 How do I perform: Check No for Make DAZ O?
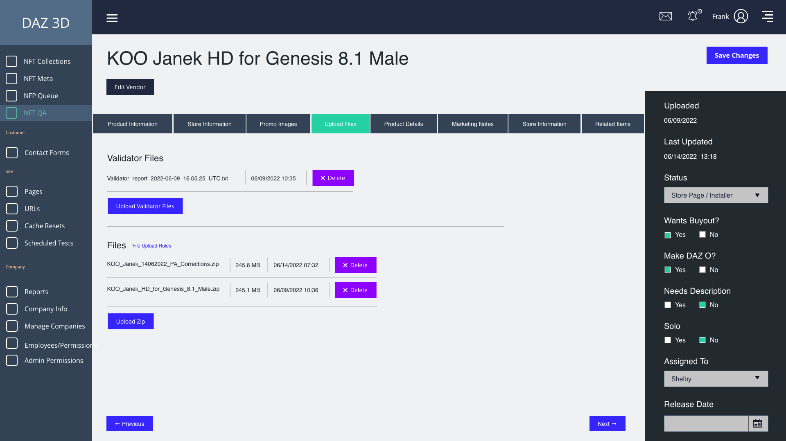point(702,270)
